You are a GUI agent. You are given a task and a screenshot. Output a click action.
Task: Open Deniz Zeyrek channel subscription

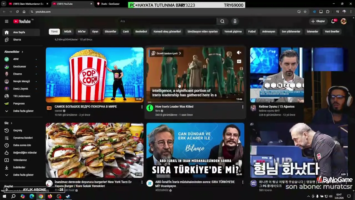(22, 89)
